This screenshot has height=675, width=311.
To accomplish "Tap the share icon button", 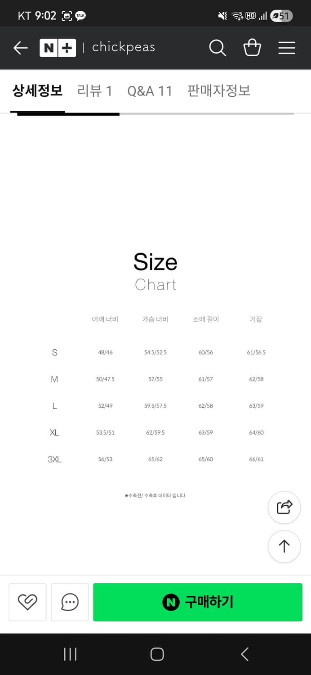I will (284, 507).
